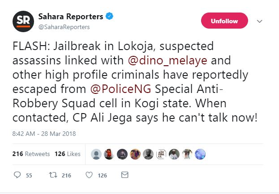Click the reply speech bubble icon

(17, 175)
